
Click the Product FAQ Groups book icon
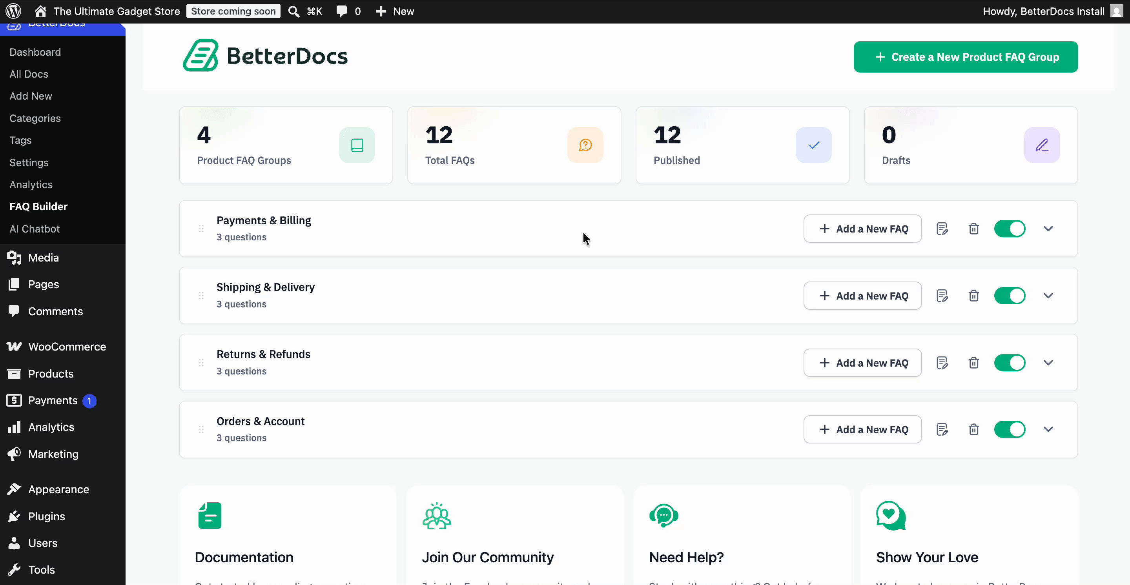tap(357, 145)
